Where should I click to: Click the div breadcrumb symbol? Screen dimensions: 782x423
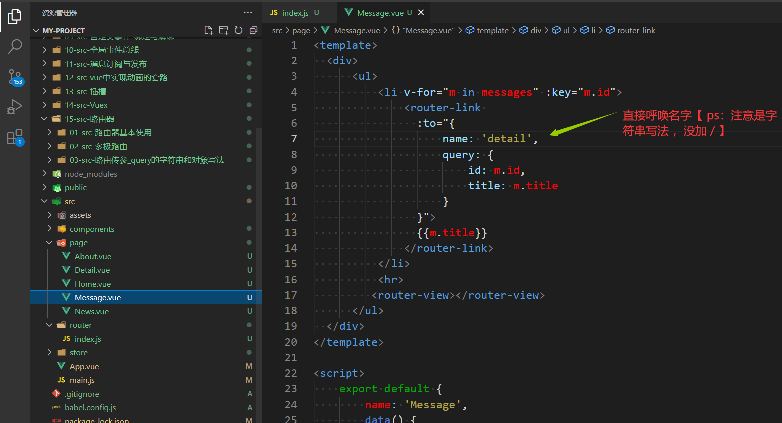coord(530,30)
